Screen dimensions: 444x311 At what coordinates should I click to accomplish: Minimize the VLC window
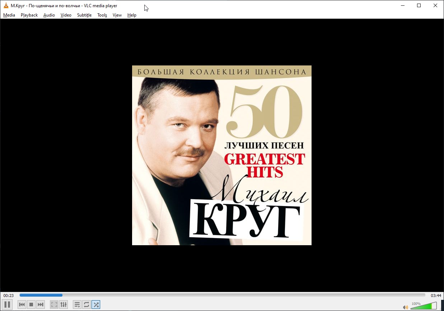pyautogui.click(x=402, y=5)
